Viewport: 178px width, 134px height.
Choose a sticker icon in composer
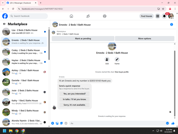coord(62,123)
